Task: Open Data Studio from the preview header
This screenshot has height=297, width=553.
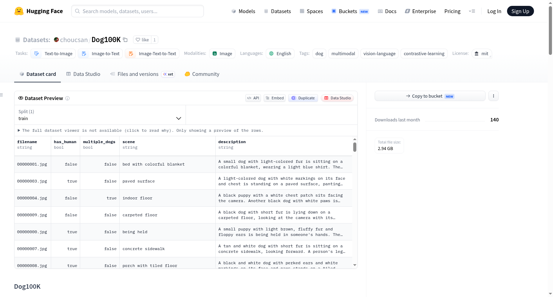Action: pos(337,98)
